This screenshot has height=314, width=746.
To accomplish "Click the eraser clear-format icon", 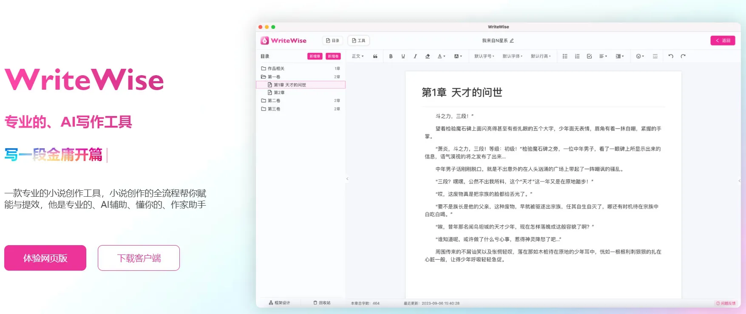I will point(428,56).
